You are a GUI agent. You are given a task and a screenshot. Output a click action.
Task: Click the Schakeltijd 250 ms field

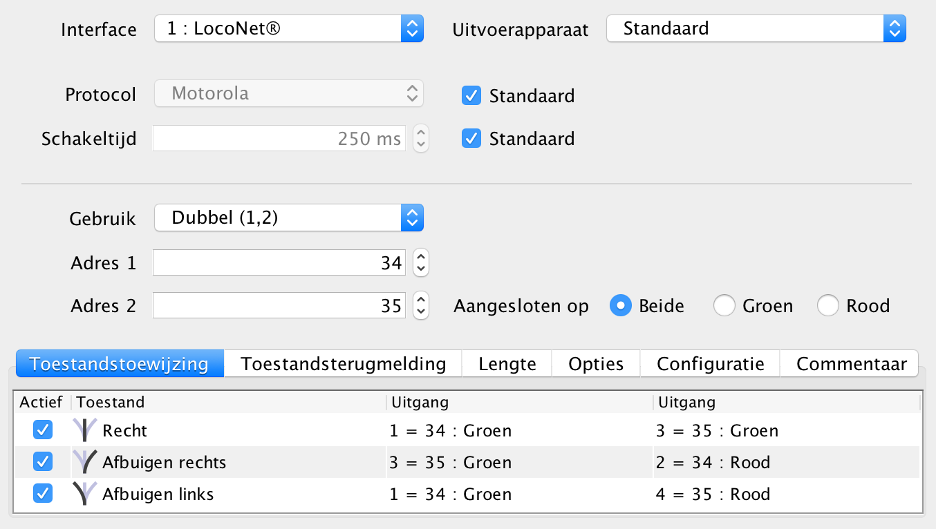[x=279, y=138]
